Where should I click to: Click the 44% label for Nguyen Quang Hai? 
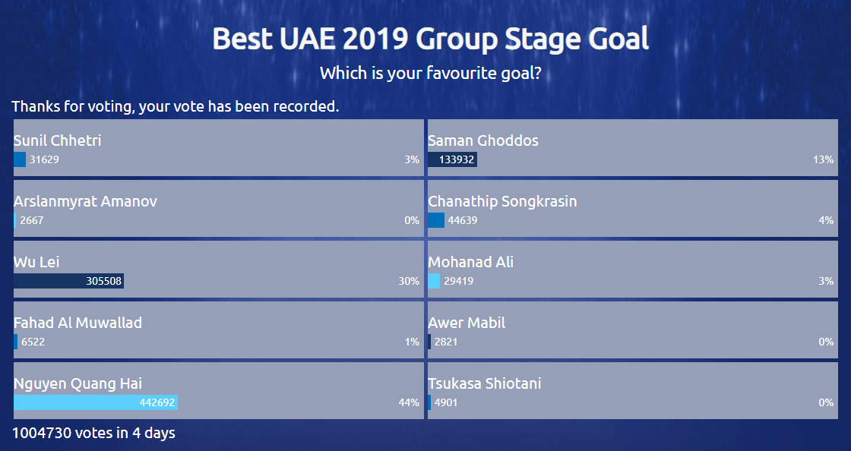tap(409, 402)
